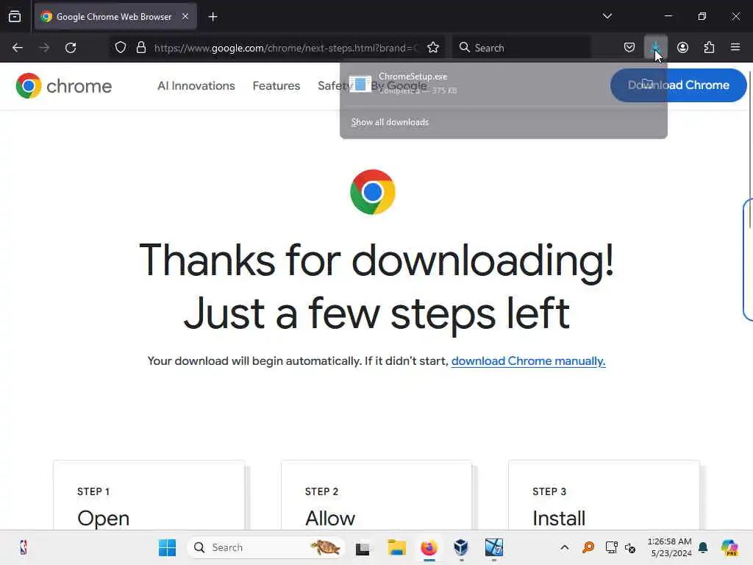Show ChromeSetup.exe in containing folder
753x565 pixels.
pos(647,84)
